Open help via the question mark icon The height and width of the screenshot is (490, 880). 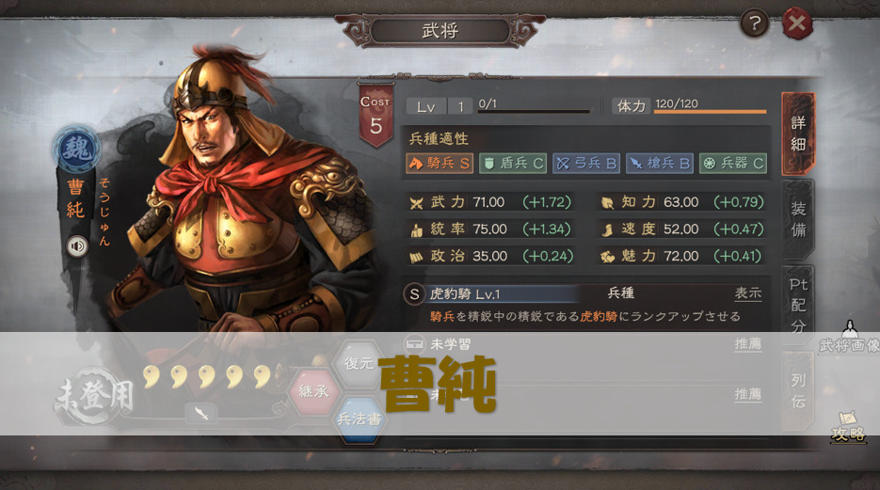tap(754, 24)
